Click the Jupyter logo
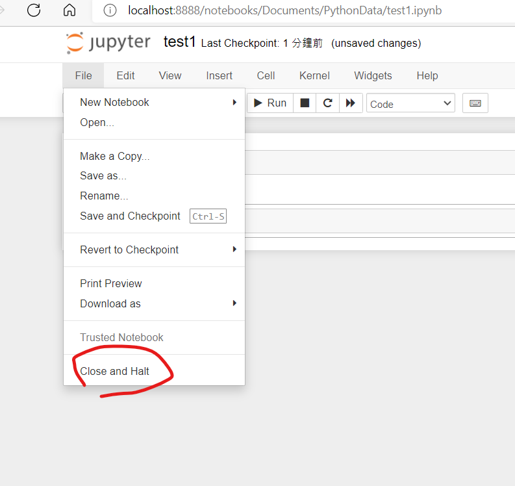Screen dimensions: 515x486 click(x=108, y=43)
